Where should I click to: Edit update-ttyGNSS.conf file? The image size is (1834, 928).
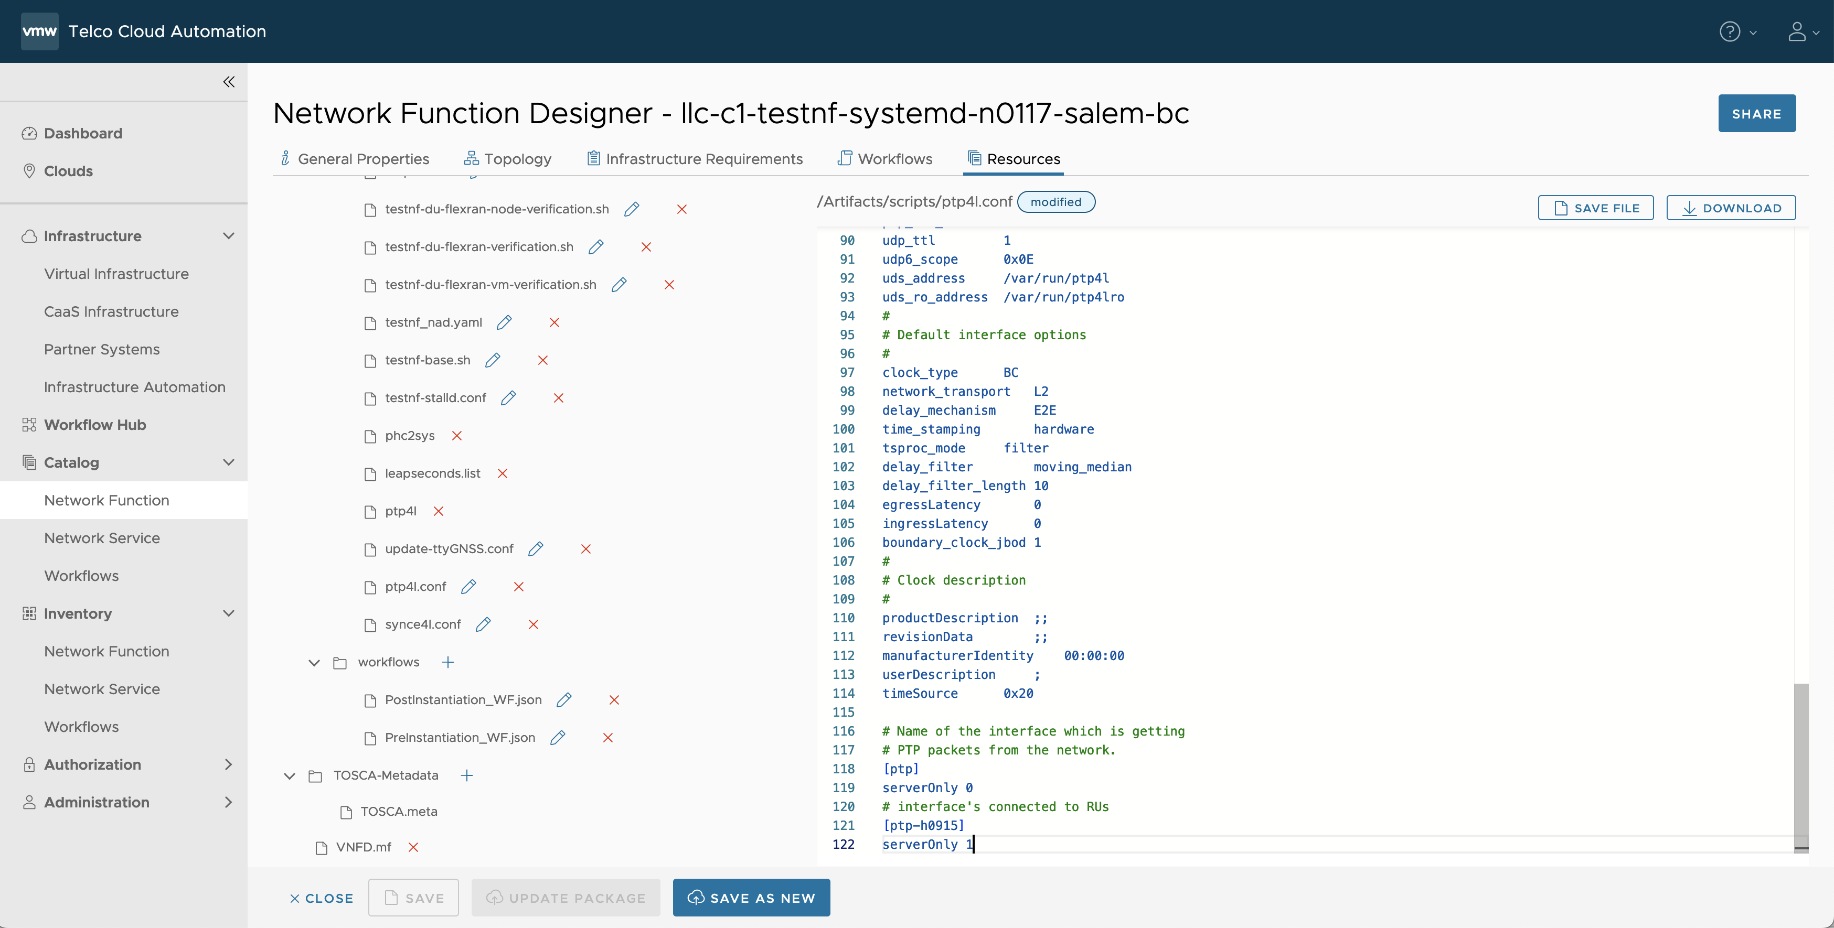[536, 549]
